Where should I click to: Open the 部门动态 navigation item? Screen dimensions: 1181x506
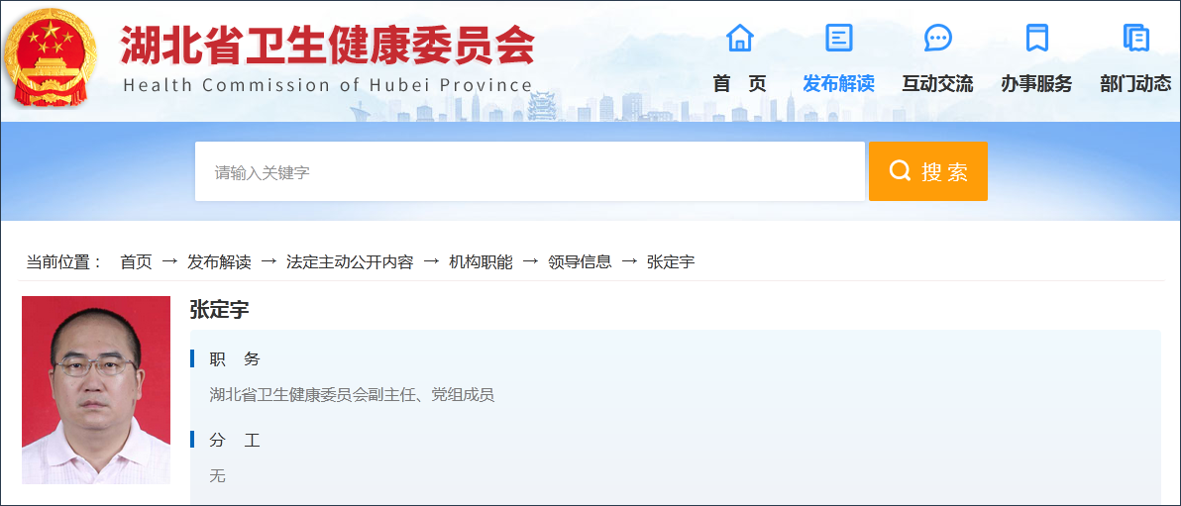[x=1135, y=83]
